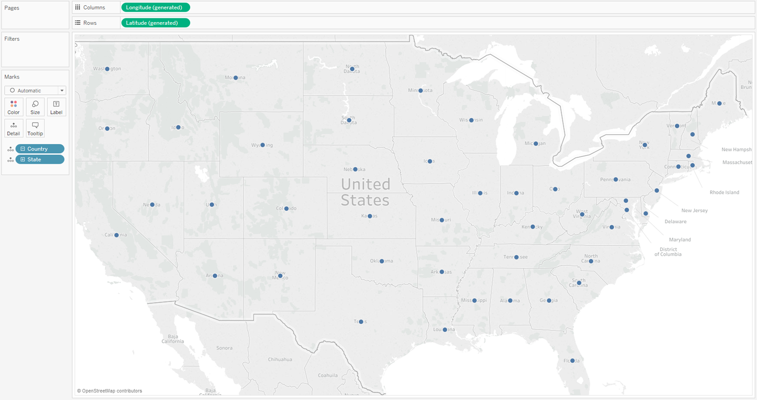Screen dimensions: 757x400
Task: Click the Nebraska map point
Action: click(355, 169)
